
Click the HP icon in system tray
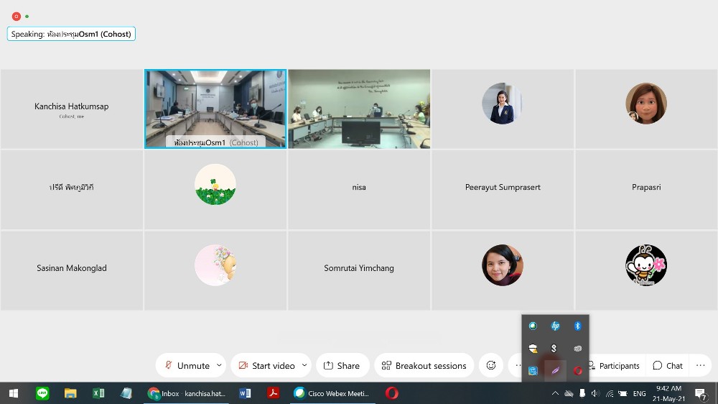click(555, 326)
